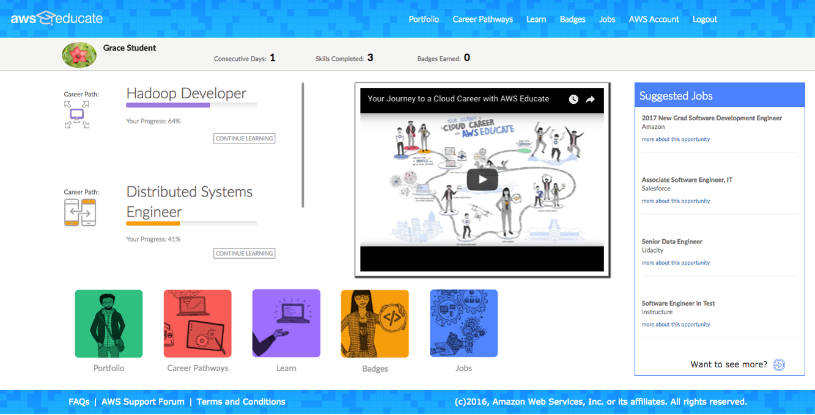
Task: Click the Software Engineer in Test title
Action: tap(678, 303)
